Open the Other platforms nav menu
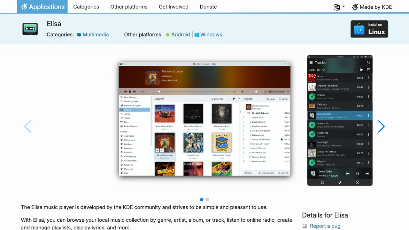Image resolution: width=409 pixels, height=230 pixels. tap(129, 7)
